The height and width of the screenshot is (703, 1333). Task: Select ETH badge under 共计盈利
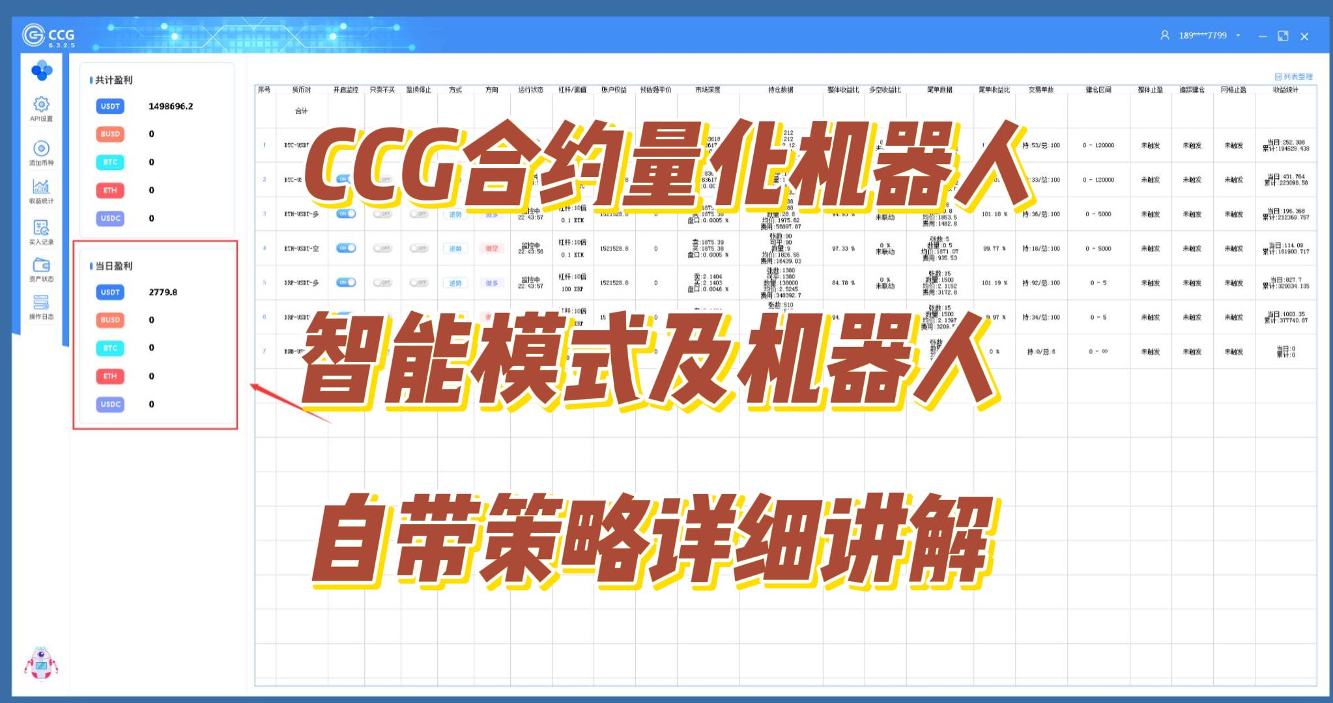[110, 190]
